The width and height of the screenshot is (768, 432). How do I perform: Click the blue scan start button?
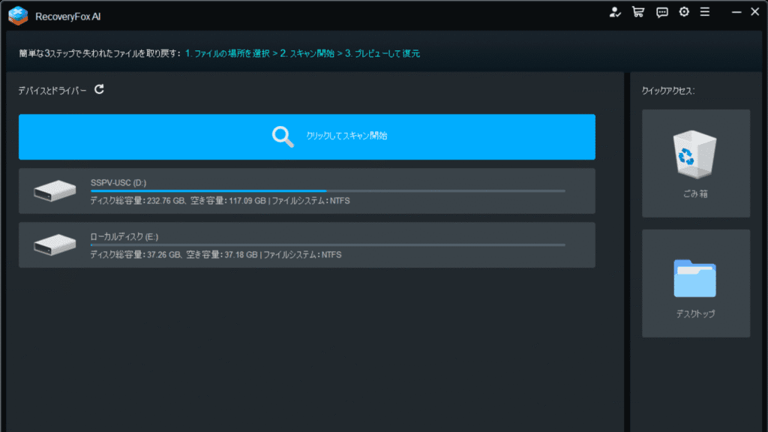(307, 136)
